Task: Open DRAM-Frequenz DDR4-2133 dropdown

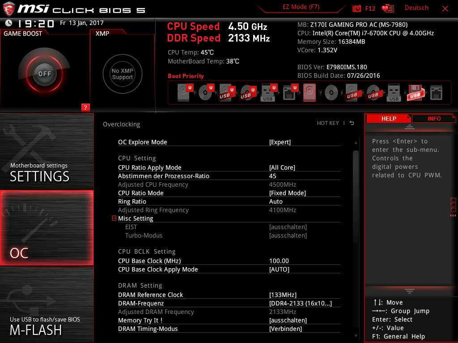Action: (x=300, y=303)
